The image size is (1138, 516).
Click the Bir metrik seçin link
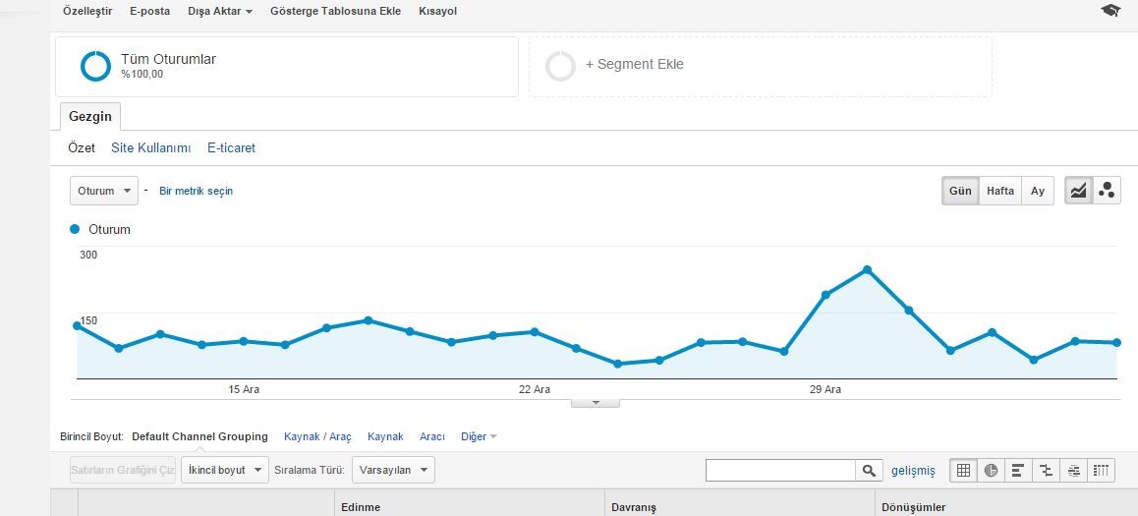(x=196, y=191)
